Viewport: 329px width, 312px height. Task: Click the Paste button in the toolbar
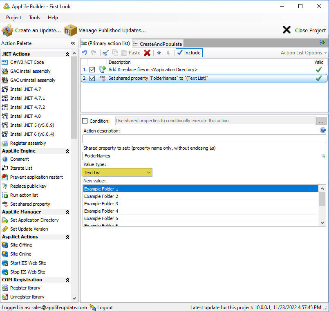[x=131, y=53]
